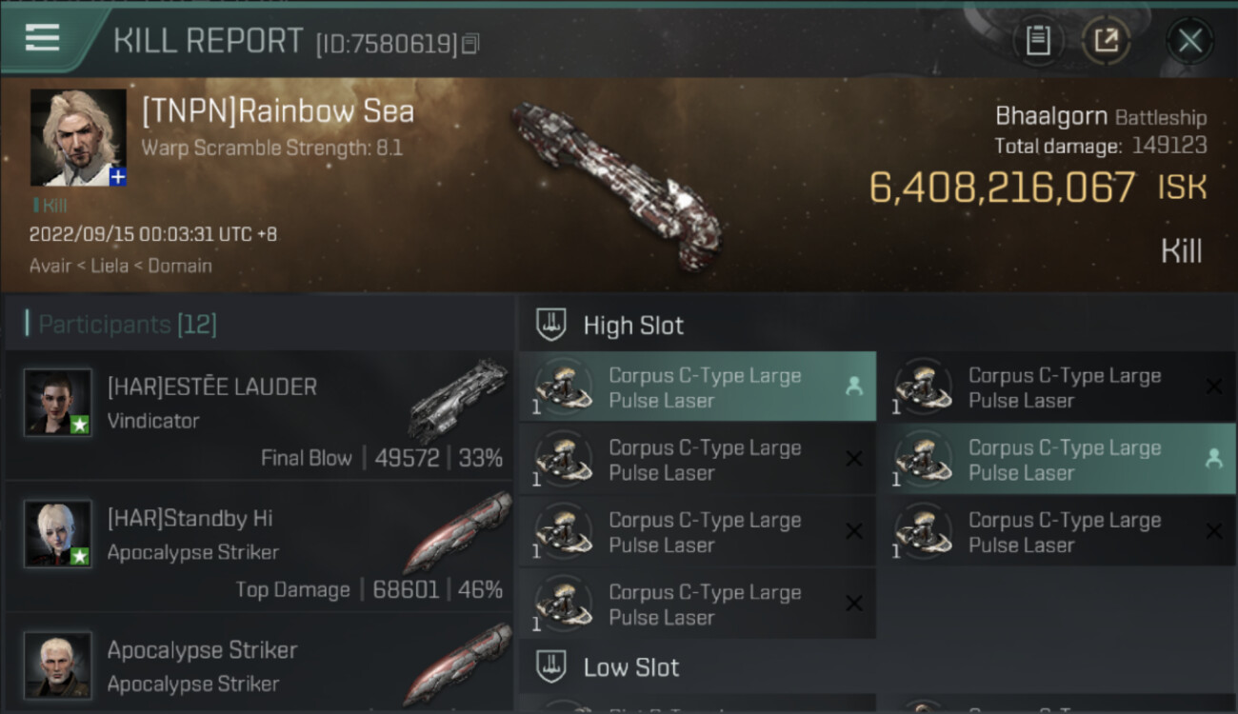Open ESTÉE LAUDER participant portrait
The width and height of the screenshot is (1238, 714).
click(x=58, y=403)
